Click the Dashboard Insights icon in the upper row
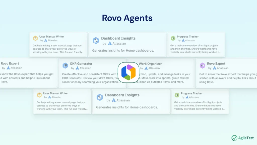The image size is (257, 145). 96,41
